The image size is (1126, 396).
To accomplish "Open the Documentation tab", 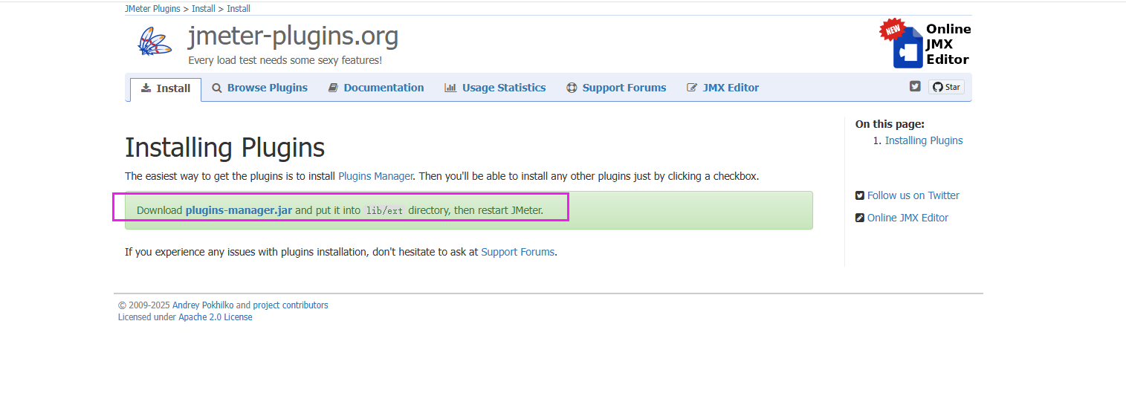I will pos(375,88).
